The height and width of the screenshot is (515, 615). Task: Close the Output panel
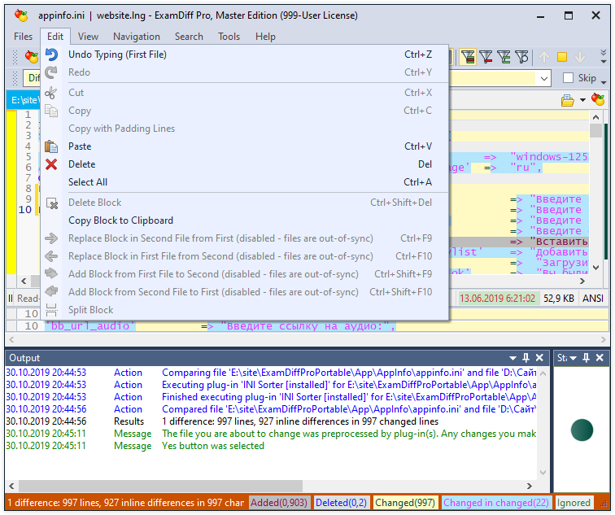[539, 358]
